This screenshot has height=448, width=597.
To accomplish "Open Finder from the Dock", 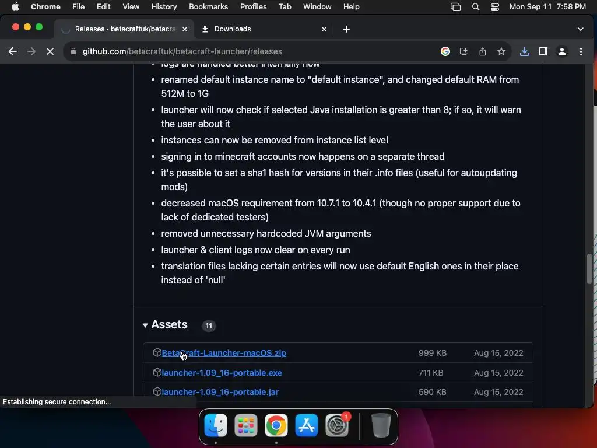I will point(216,425).
